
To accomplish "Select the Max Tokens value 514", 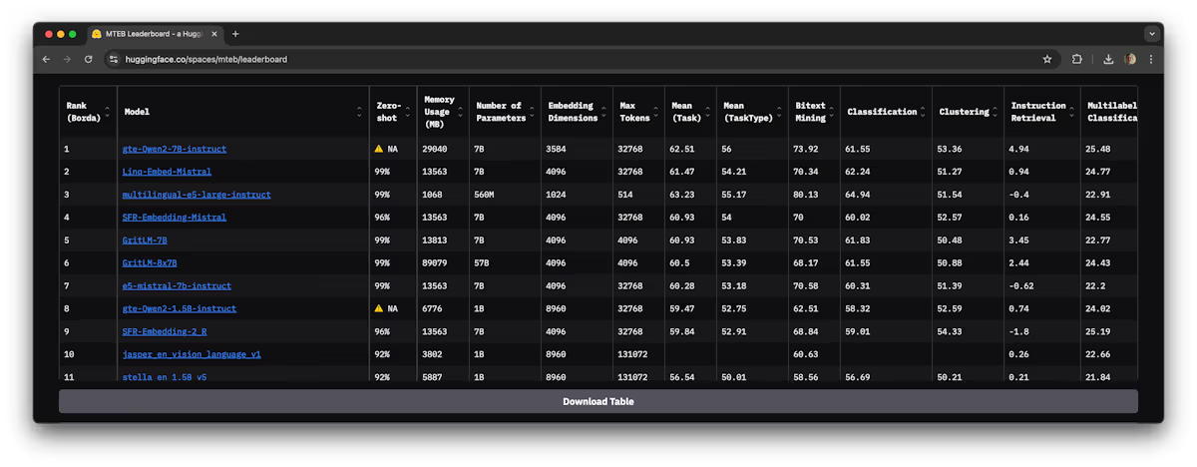I will (x=625, y=195).
